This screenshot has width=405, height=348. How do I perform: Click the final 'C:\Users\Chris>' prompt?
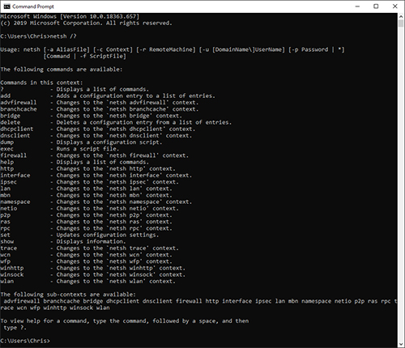coord(25,341)
